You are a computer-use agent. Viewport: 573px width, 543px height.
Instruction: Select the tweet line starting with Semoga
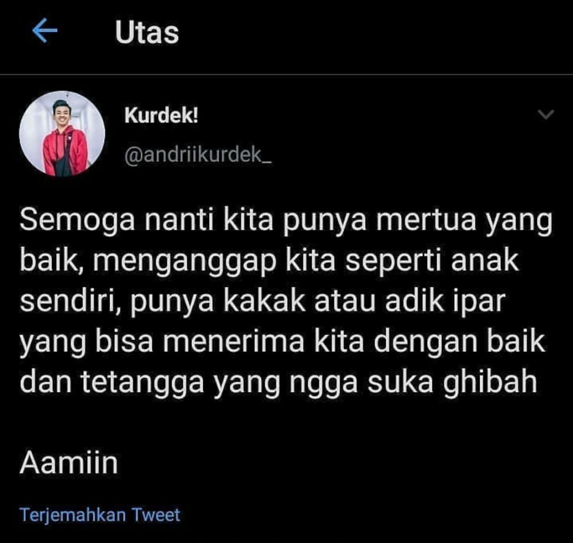coord(286,221)
